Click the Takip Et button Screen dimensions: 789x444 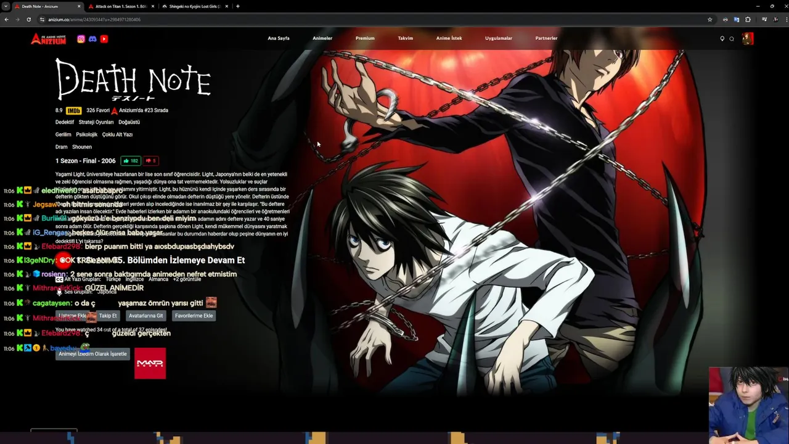point(108,316)
